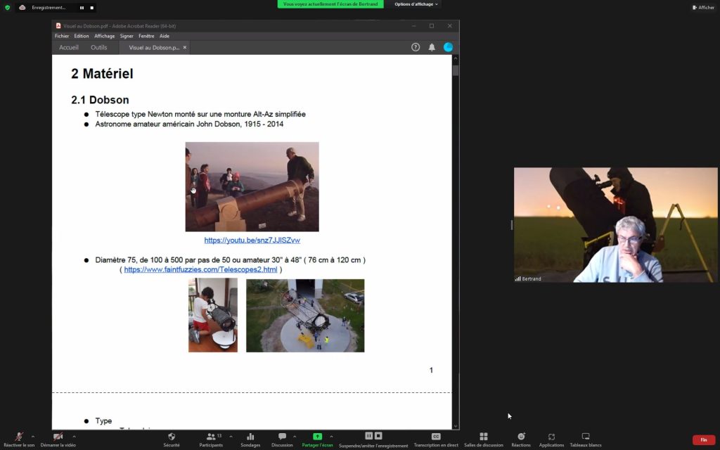Click the Acrobat PDF icon in title bar
This screenshot has width=720, height=450.
[x=58, y=26]
